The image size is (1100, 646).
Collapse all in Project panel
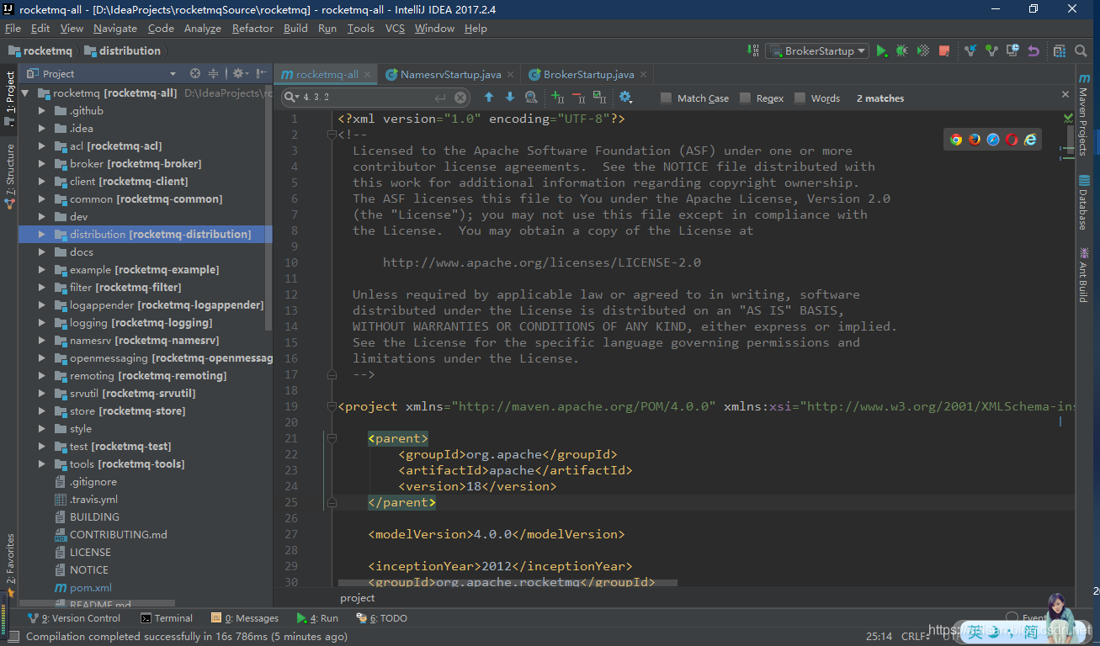[x=214, y=74]
